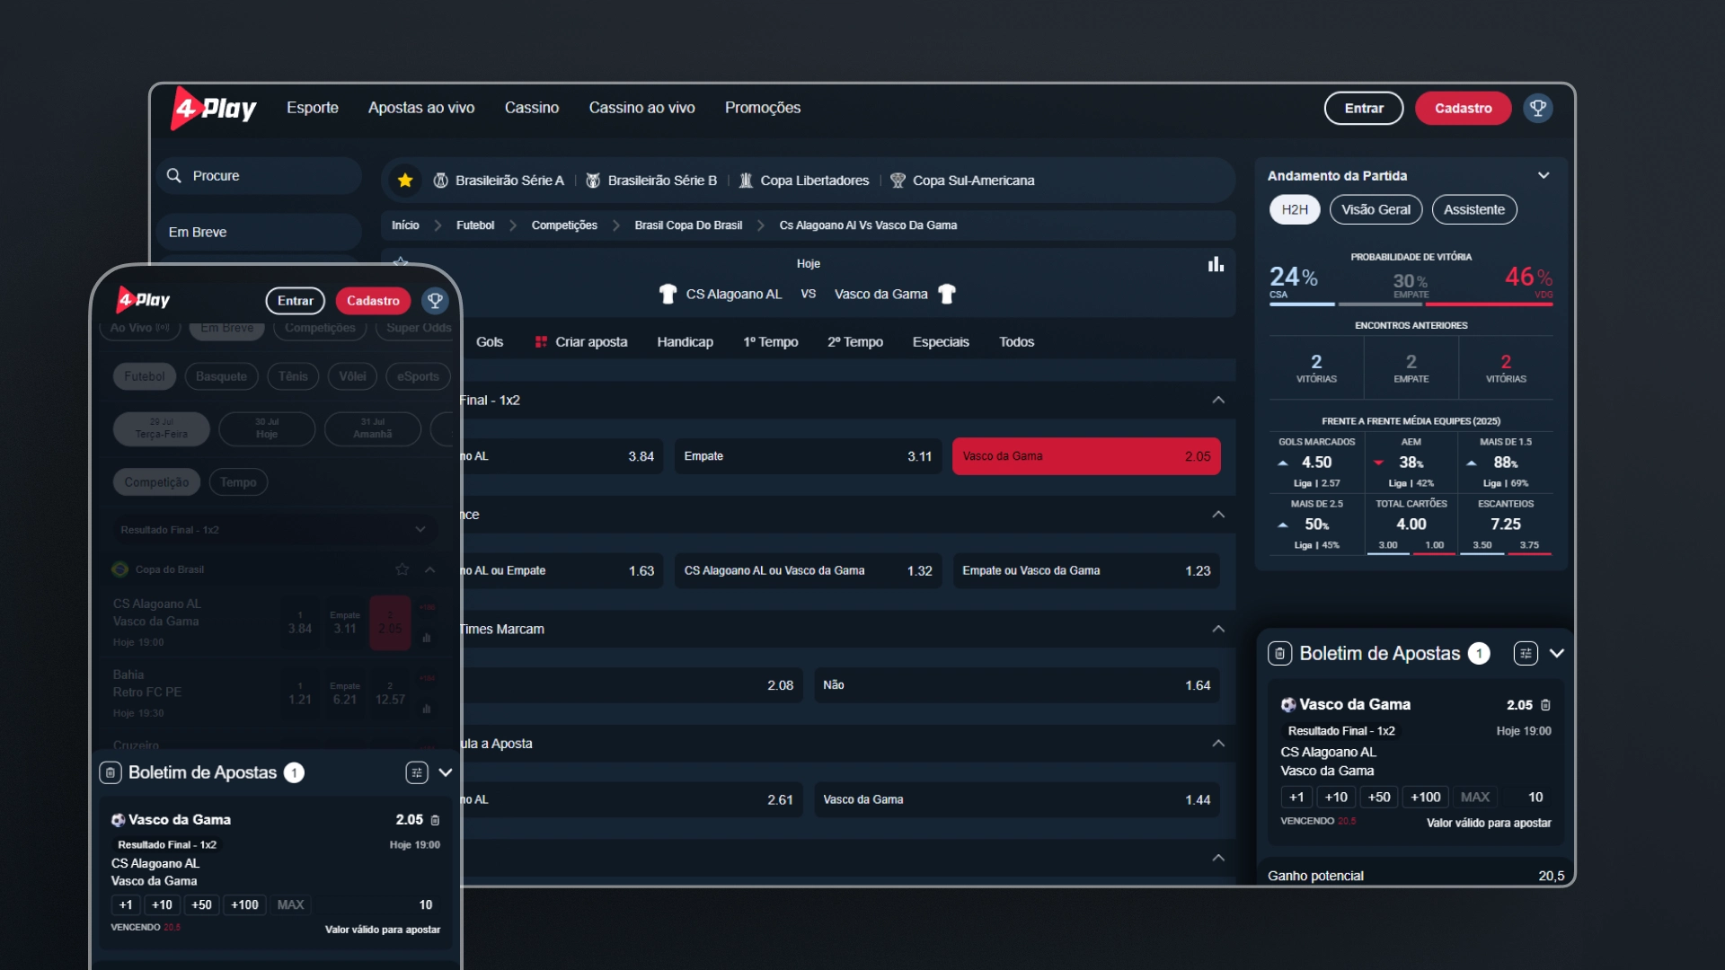Switch to the Handicap market tab

(685, 342)
